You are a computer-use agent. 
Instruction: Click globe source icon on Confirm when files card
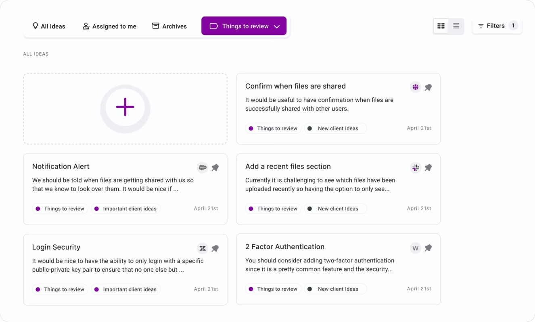pyautogui.click(x=416, y=87)
